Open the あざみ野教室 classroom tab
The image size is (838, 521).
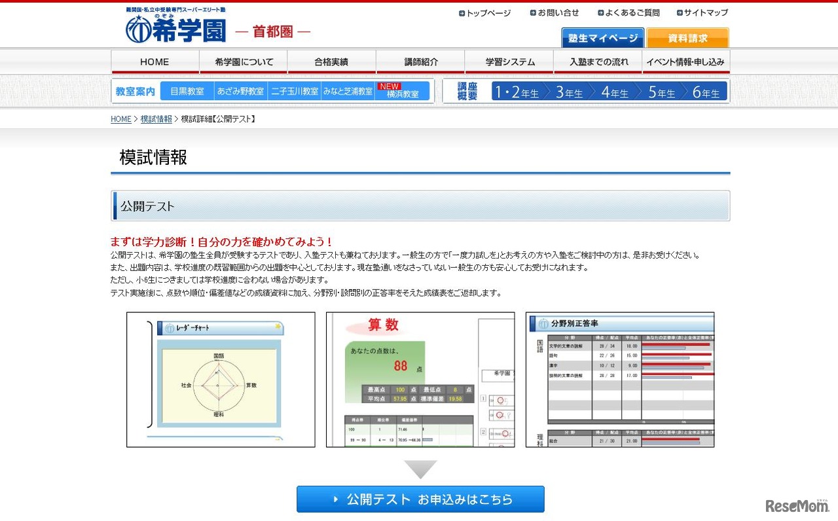[x=241, y=91]
